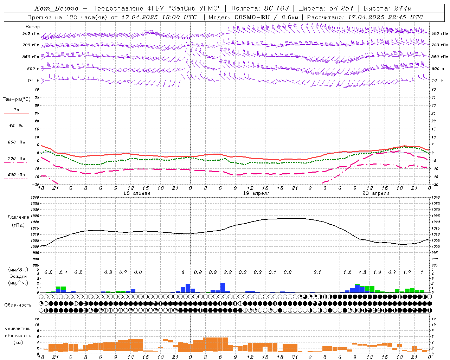
Task: Click the "1.9" precipitation amount
Action: [377, 272]
